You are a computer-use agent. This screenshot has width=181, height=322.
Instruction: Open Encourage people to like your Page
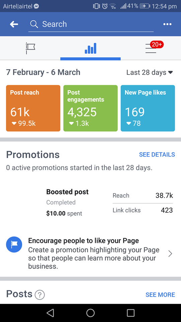tap(90, 254)
